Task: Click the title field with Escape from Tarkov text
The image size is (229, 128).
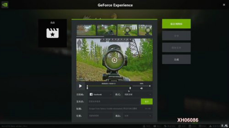Action: tap(120, 109)
